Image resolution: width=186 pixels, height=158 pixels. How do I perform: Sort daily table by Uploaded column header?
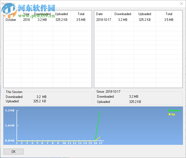click(x=145, y=14)
